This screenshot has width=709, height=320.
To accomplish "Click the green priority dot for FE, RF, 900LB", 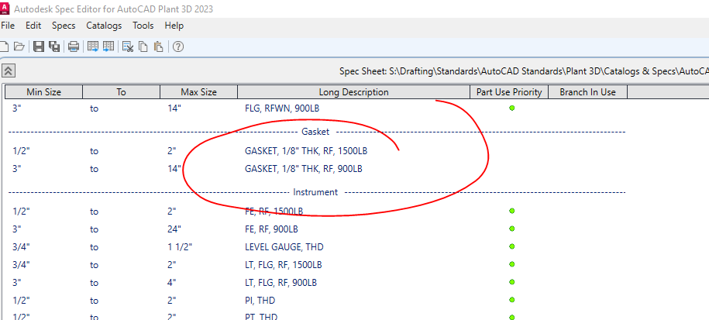I will pos(512,229).
